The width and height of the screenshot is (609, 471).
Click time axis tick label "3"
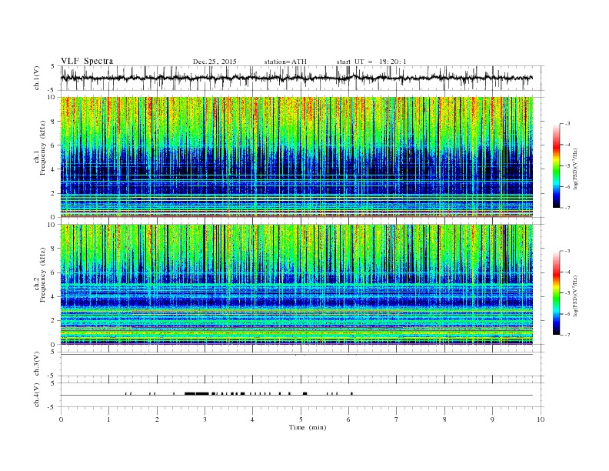pyautogui.click(x=205, y=419)
